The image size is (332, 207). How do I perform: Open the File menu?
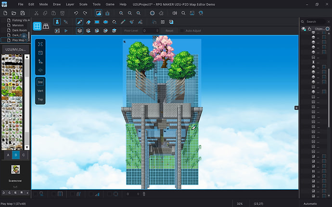click(21, 4)
